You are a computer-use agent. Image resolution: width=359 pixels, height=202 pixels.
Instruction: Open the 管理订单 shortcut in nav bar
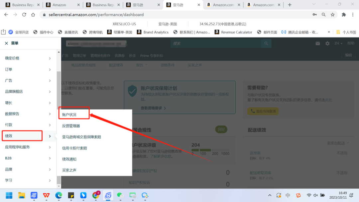(79, 55)
